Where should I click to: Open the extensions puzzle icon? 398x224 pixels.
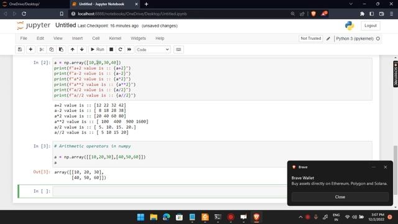pos(362,14)
